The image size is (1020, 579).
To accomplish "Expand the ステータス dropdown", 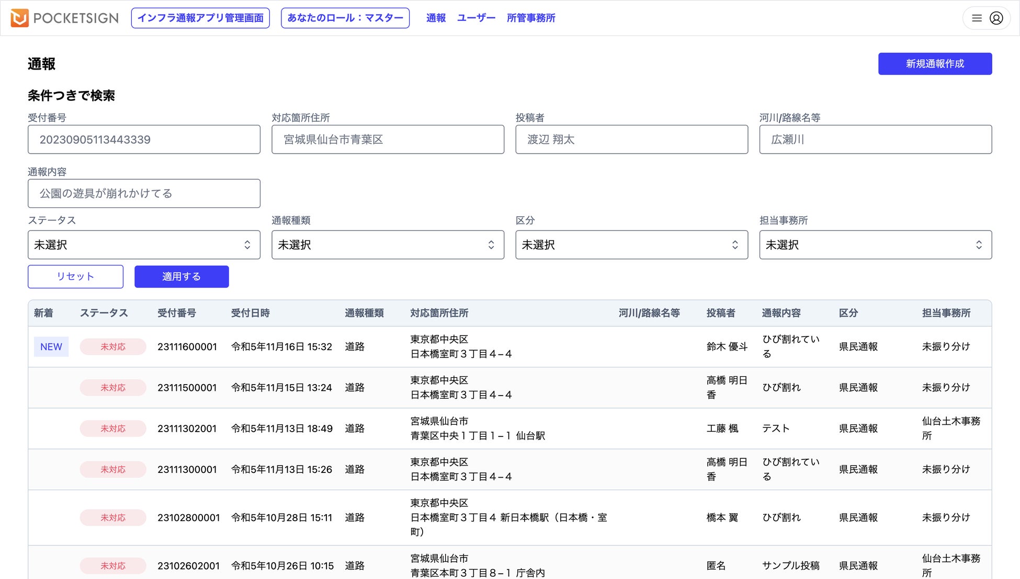I will (x=144, y=245).
